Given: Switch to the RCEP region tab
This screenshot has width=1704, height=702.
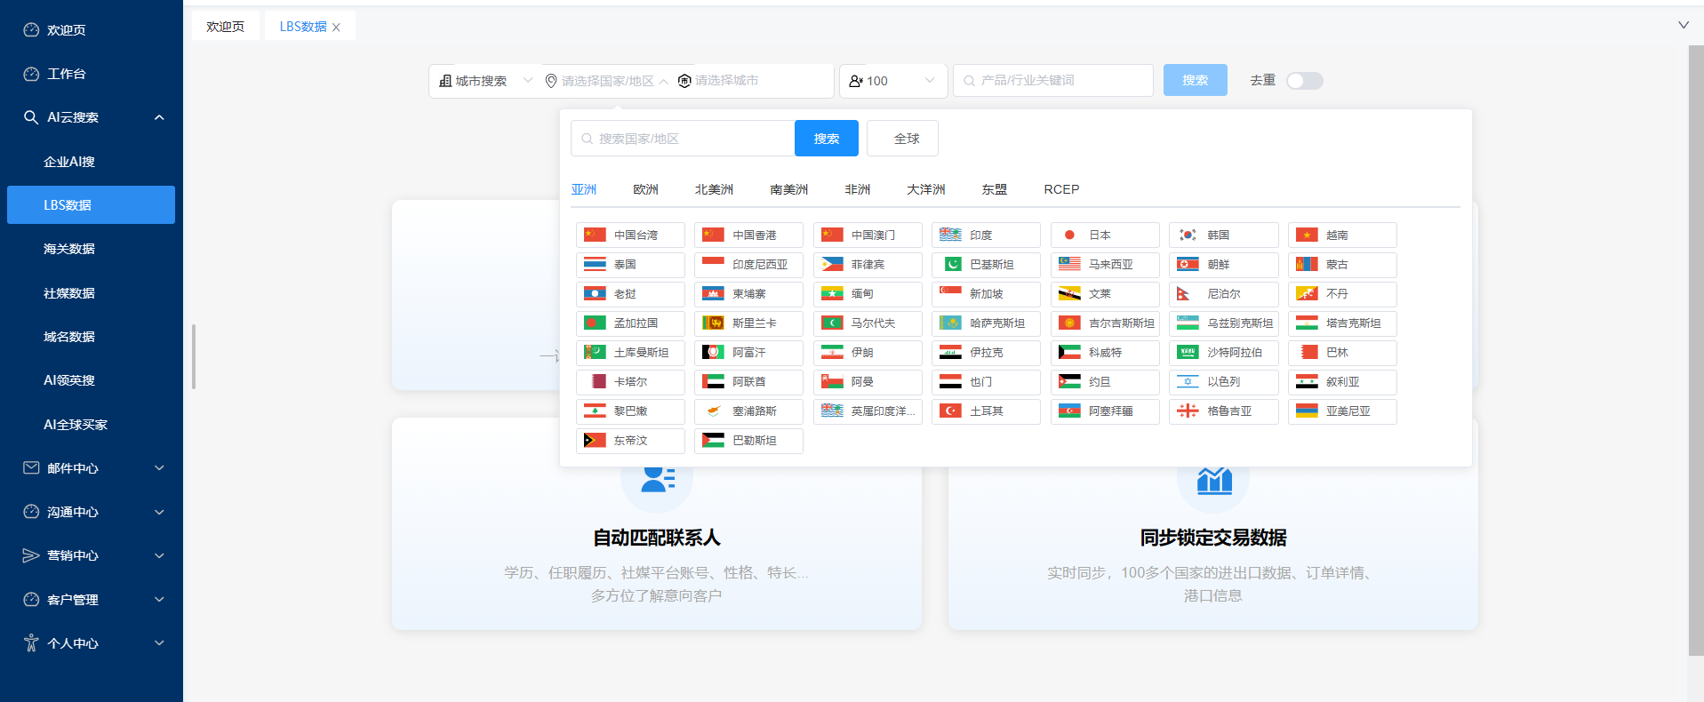Looking at the screenshot, I should click(x=1061, y=189).
